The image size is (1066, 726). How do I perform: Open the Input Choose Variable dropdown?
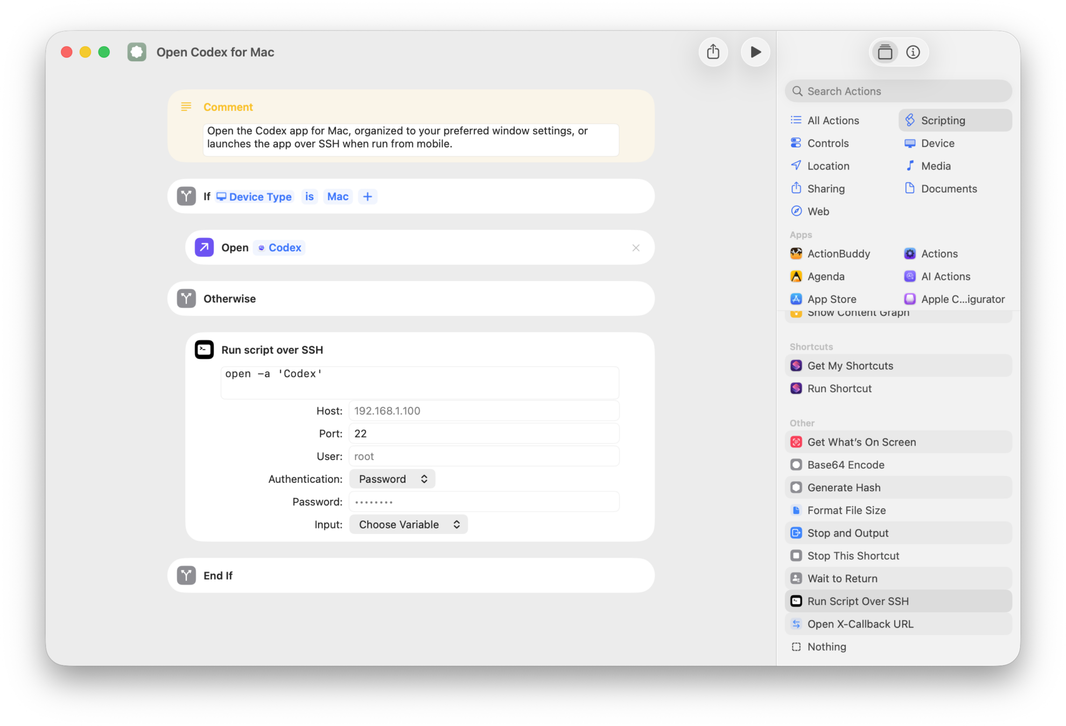pos(409,525)
